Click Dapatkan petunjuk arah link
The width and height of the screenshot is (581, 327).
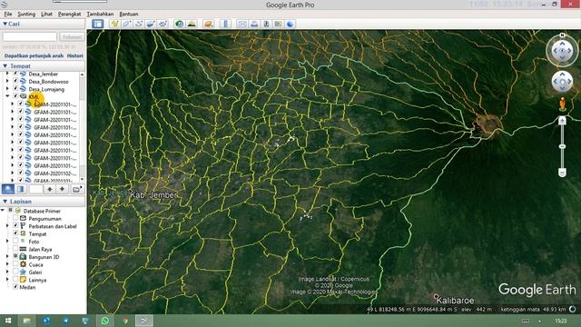tap(34, 55)
